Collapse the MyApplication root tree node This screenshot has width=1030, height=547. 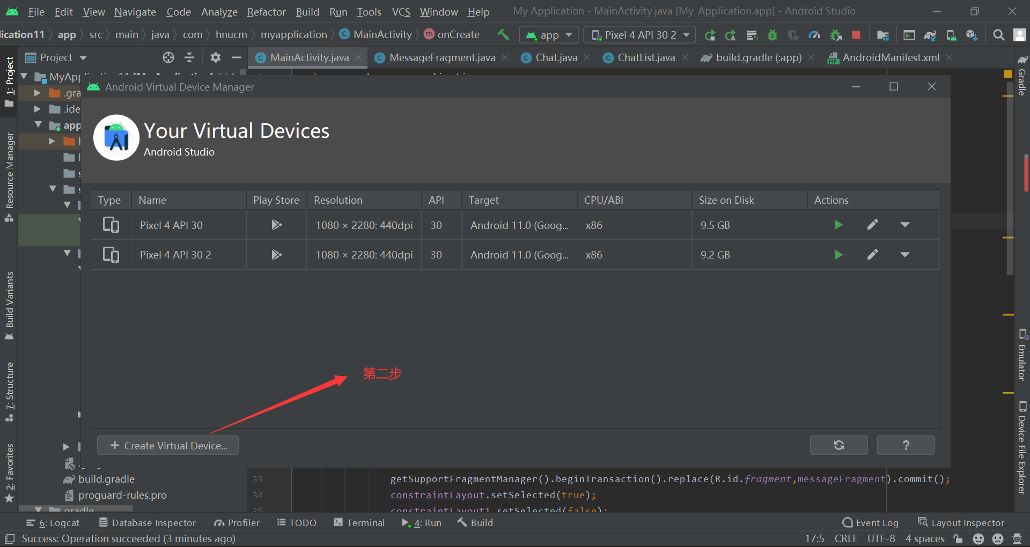click(25, 77)
